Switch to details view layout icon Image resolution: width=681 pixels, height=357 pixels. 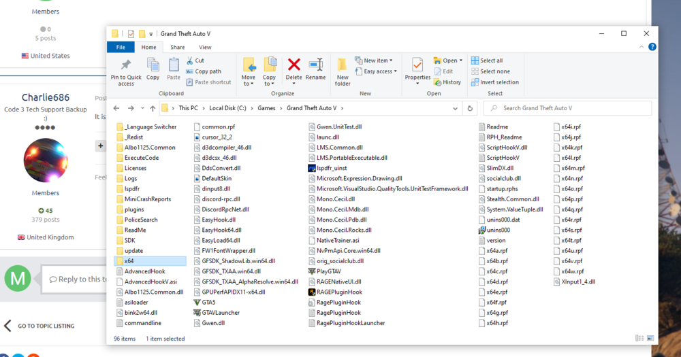[639, 339]
